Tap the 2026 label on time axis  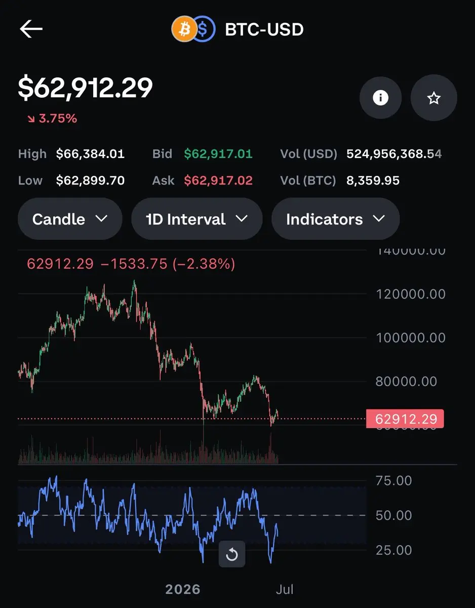(183, 589)
